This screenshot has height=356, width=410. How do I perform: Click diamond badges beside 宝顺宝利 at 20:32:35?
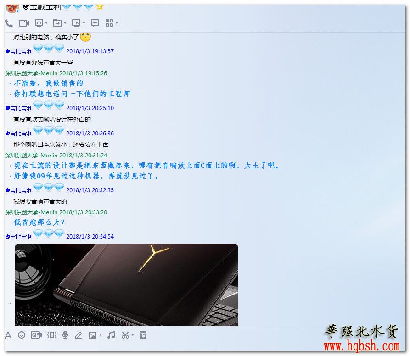coord(49,188)
